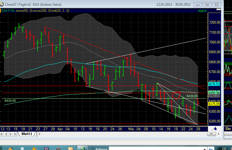Viewport: 232px width, 150px height.
Task: Click the 7000,00 price axis label
Action: click(215, 42)
